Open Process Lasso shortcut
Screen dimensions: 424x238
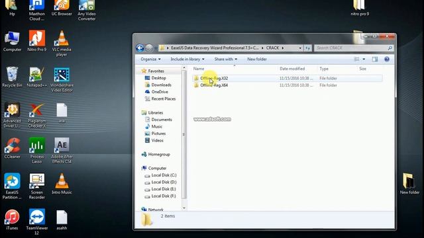coord(37,151)
